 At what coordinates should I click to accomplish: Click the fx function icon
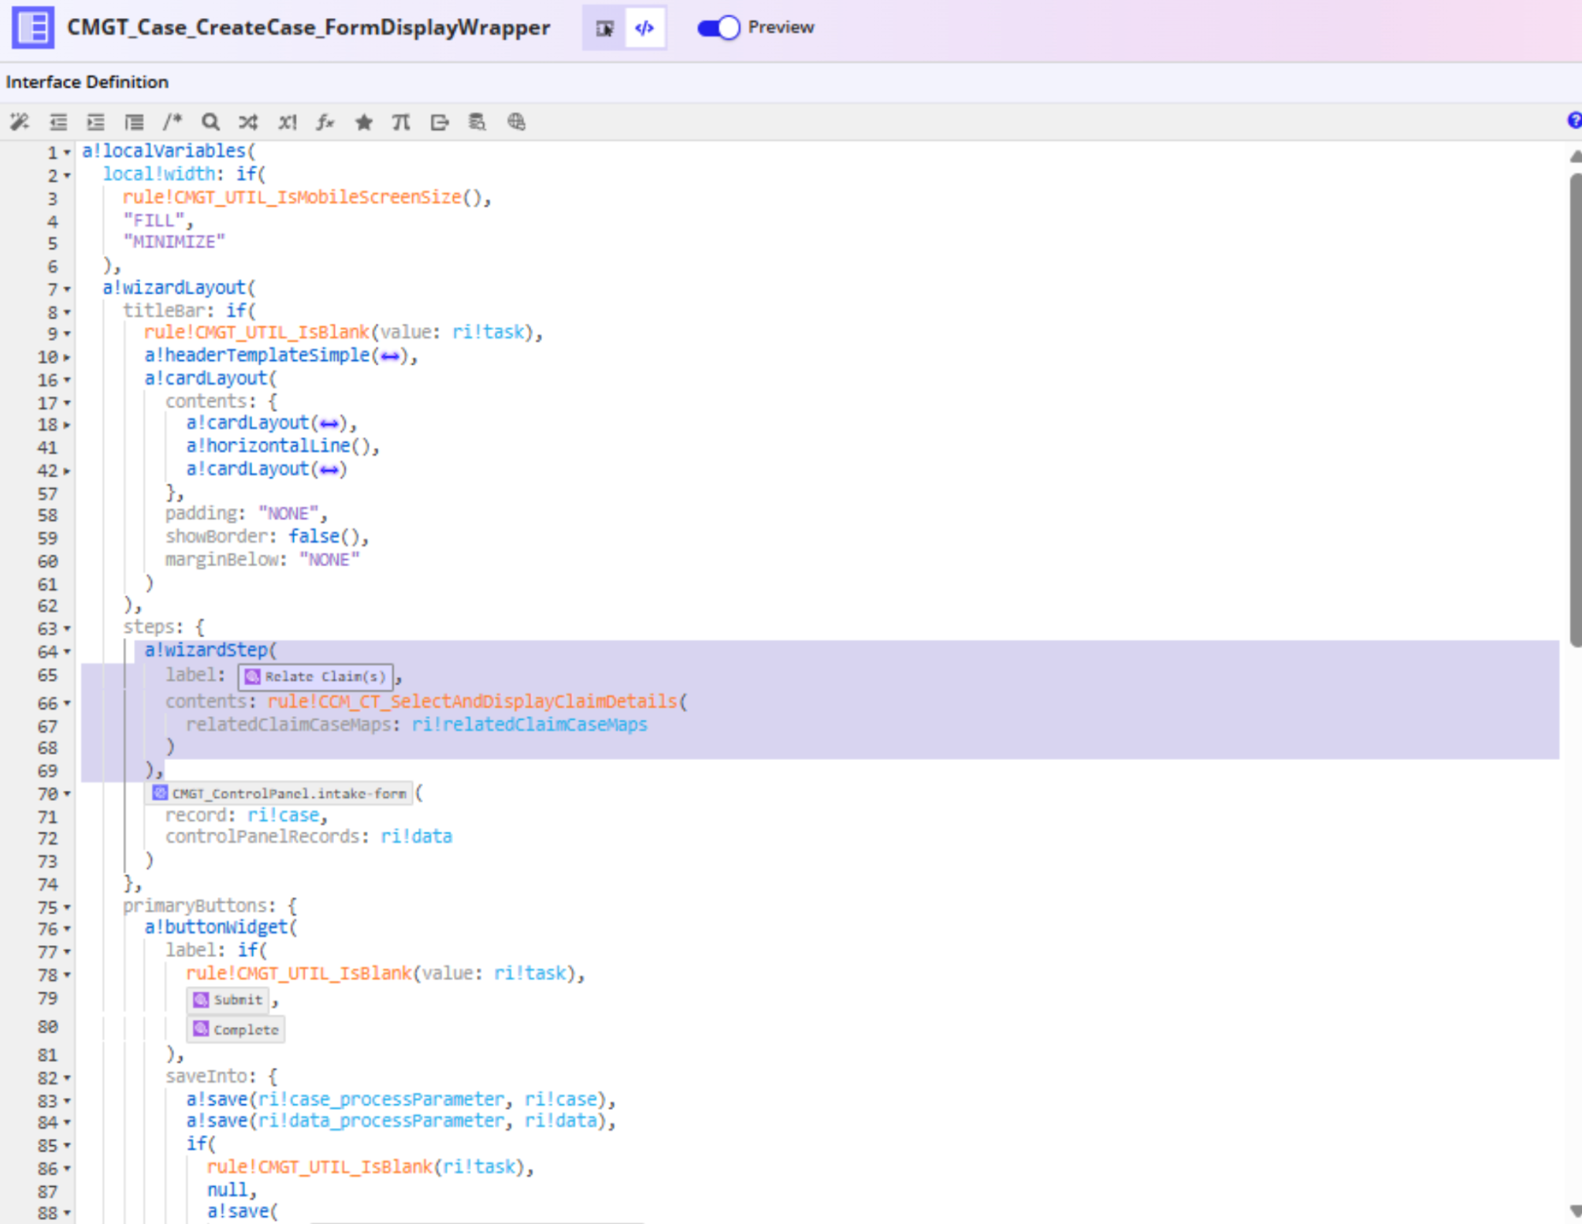click(x=325, y=122)
